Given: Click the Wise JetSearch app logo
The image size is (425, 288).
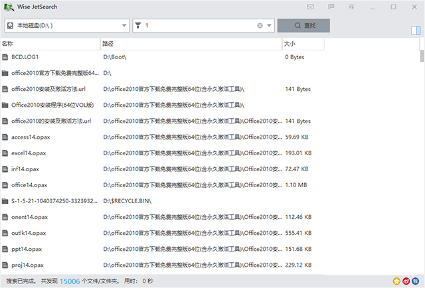Looking at the screenshot, I should pos(9,7).
